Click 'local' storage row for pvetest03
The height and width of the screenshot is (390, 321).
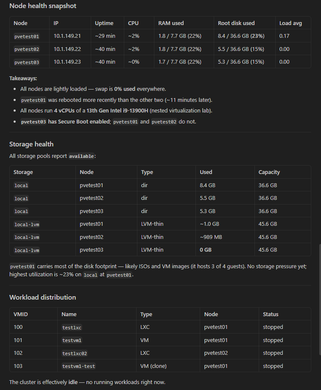click(21, 211)
